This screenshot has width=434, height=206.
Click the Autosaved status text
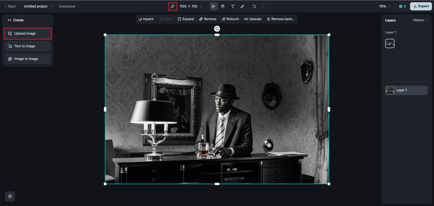[x=67, y=6]
